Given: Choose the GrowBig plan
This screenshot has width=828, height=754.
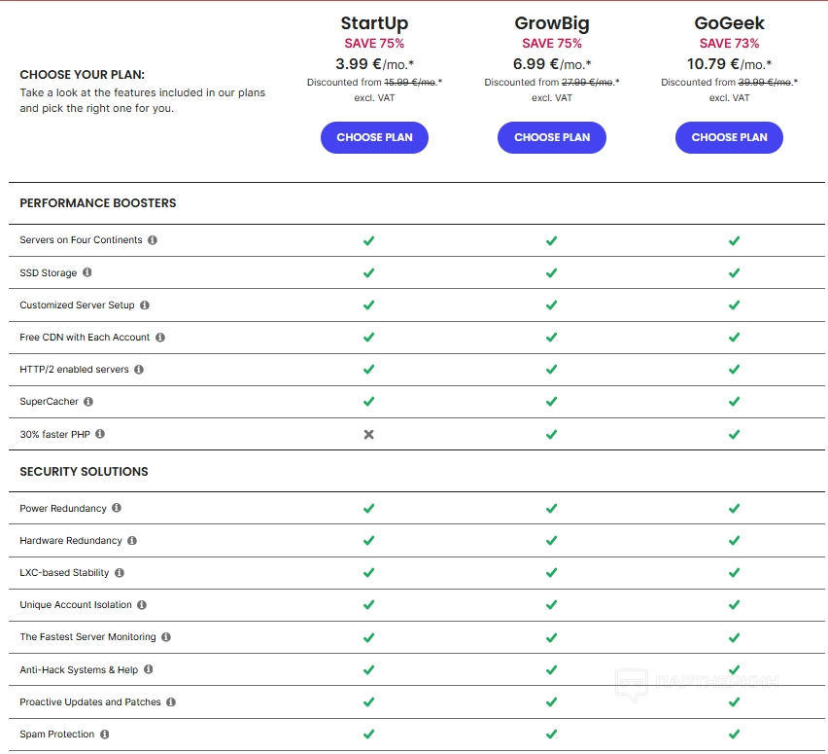Looking at the screenshot, I should click(x=552, y=137).
